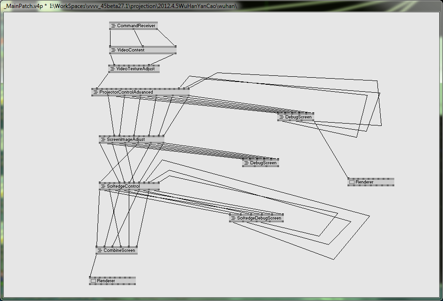This screenshot has width=443, height=301.
Task: Click the subpatch icon on VideoContent node
Action: pyautogui.click(x=113, y=50)
